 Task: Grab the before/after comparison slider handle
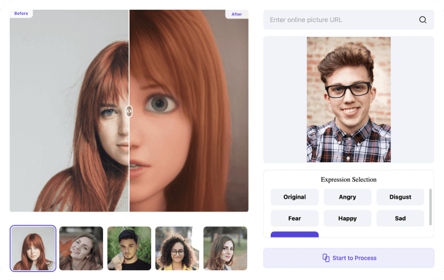129,111
